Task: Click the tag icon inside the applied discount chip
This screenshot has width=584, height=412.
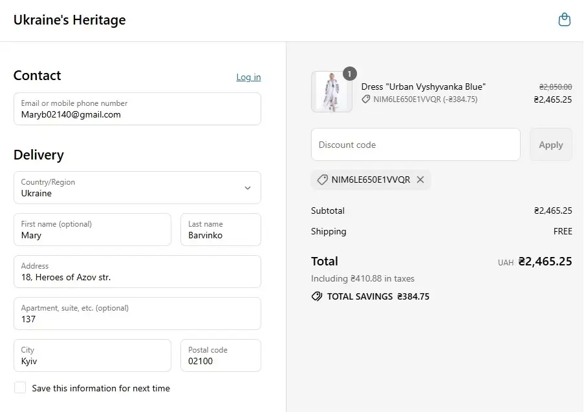Action: 322,180
